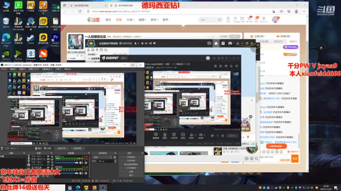
Task: Open Steam shortcut on the desktop
Action: coord(31,39)
